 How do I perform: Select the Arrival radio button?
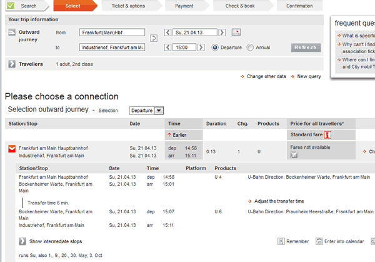[251, 47]
